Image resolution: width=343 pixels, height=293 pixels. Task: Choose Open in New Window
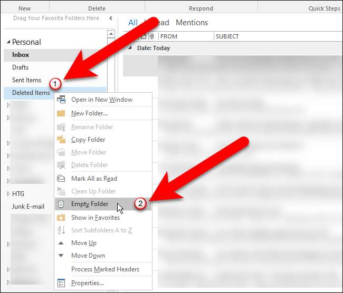(x=102, y=100)
